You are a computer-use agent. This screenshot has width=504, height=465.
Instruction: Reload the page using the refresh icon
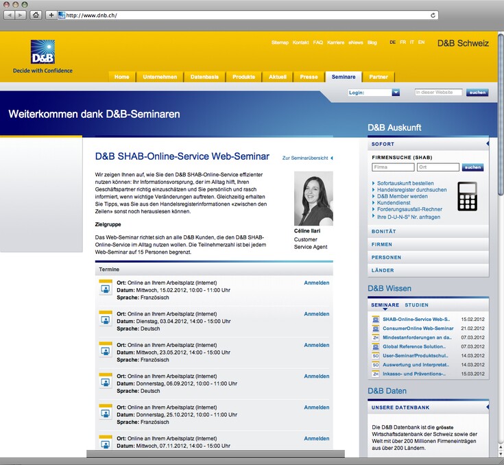(433, 15)
